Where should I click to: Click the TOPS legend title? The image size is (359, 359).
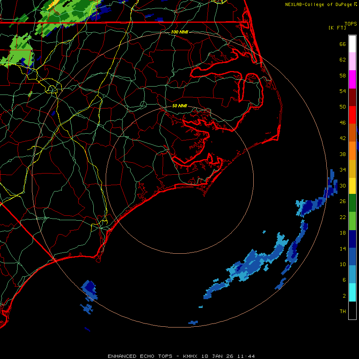coord(351,24)
